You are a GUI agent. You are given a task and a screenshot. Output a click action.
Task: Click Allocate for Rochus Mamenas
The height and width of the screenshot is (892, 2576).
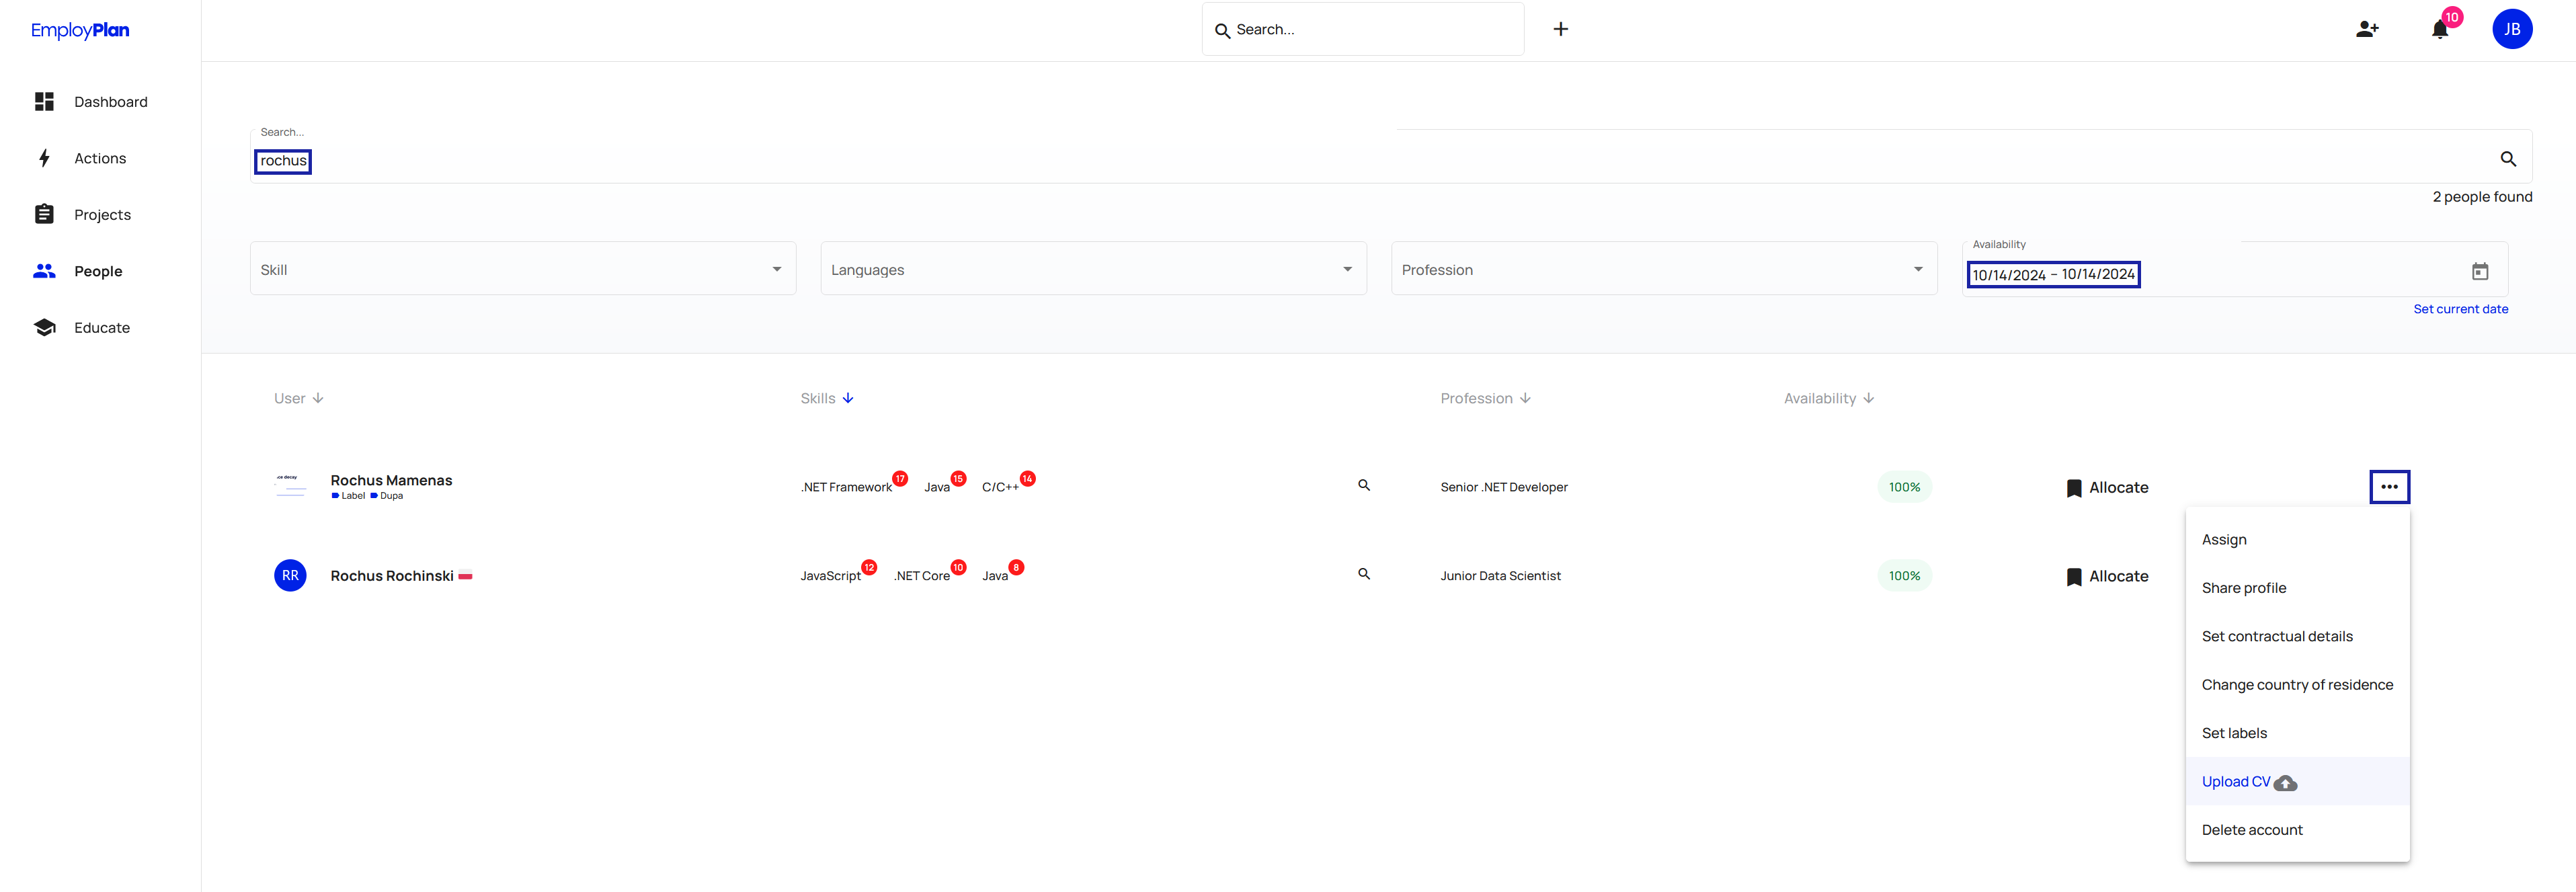pyautogui.click(x=2107, y=488)
